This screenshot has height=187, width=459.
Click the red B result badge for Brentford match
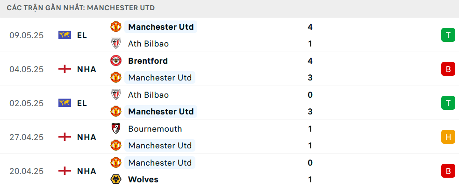pyautogui.click(x=448, y=69)
